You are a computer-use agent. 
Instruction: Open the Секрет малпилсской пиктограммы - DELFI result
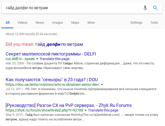point(51,54)
